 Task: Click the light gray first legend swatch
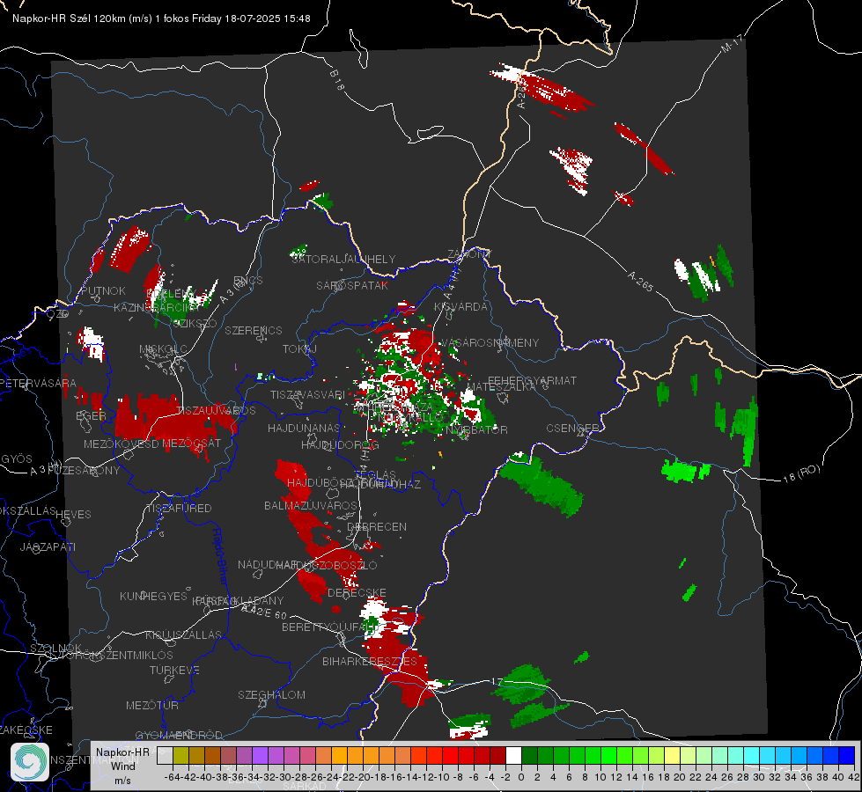point(165,756)
